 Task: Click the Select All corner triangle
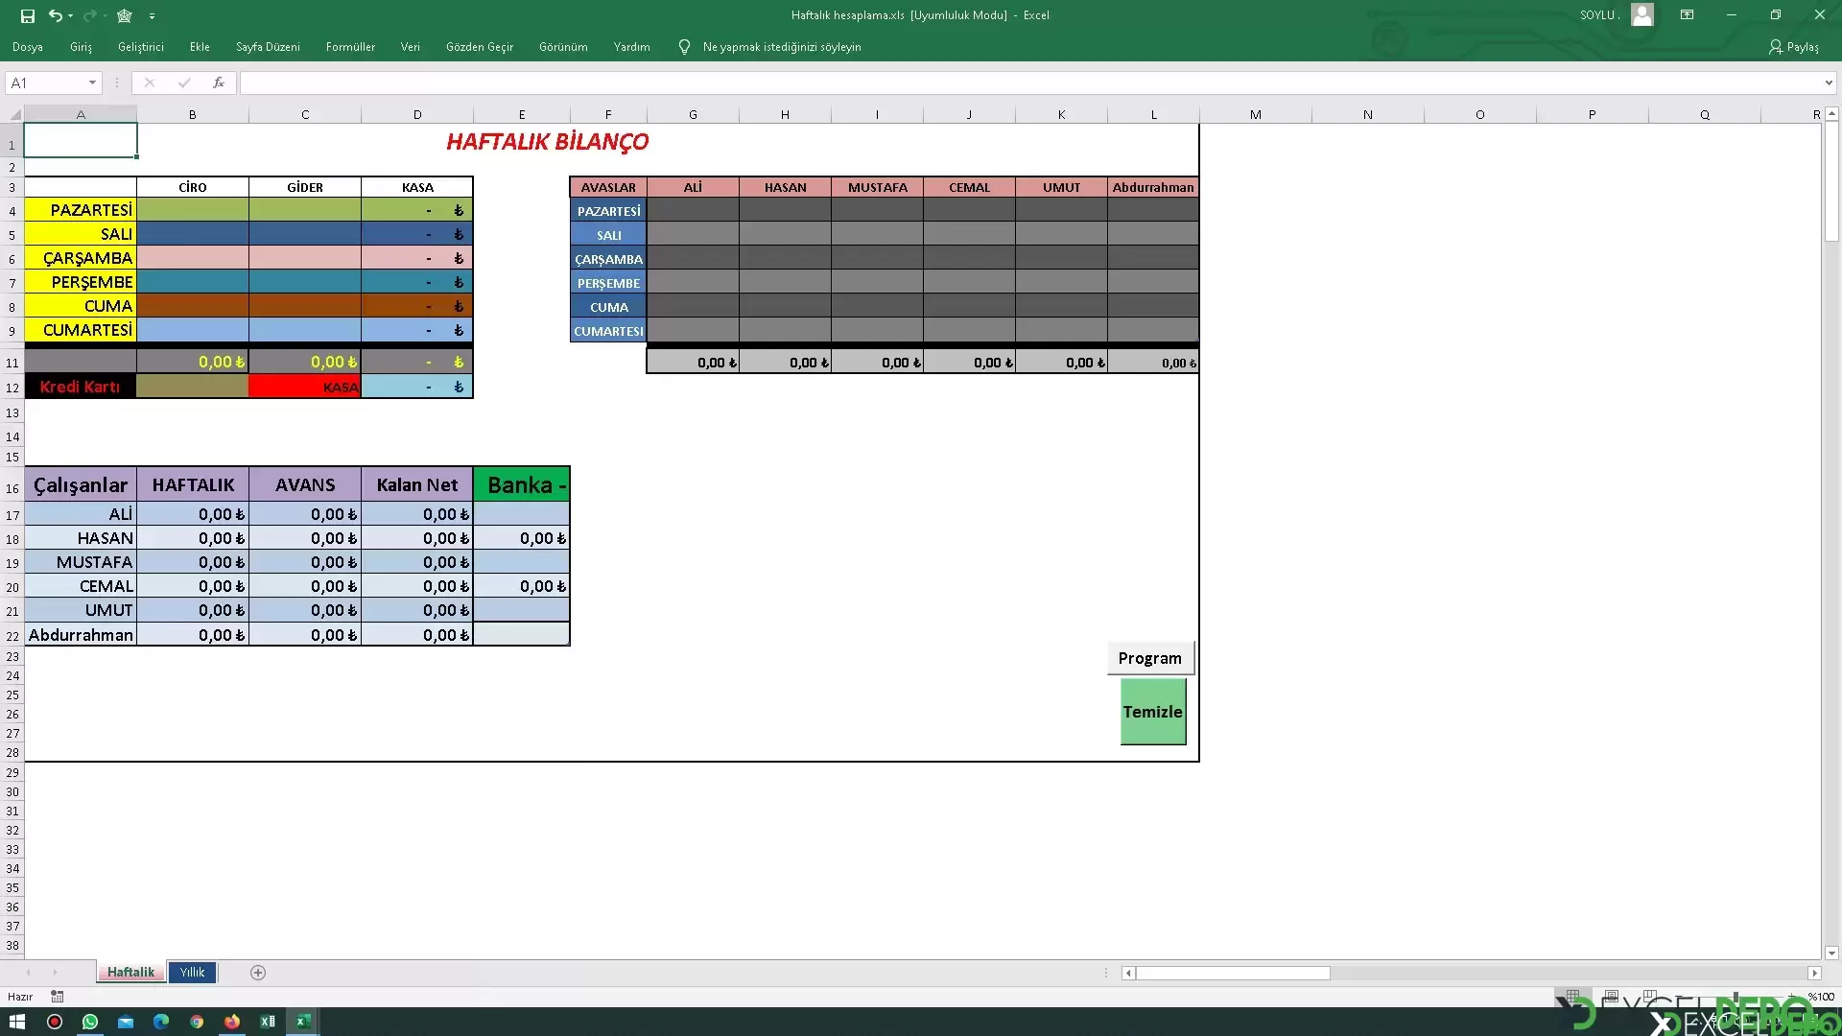tap(12, 114)
